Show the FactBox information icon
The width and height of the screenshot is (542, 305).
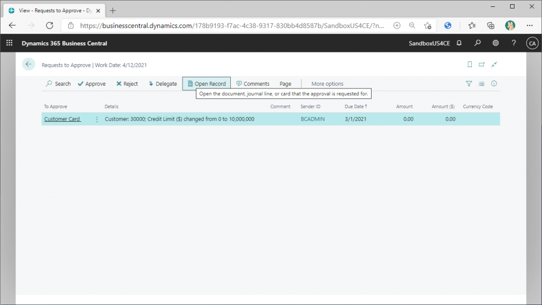click(x=494, y=83)
